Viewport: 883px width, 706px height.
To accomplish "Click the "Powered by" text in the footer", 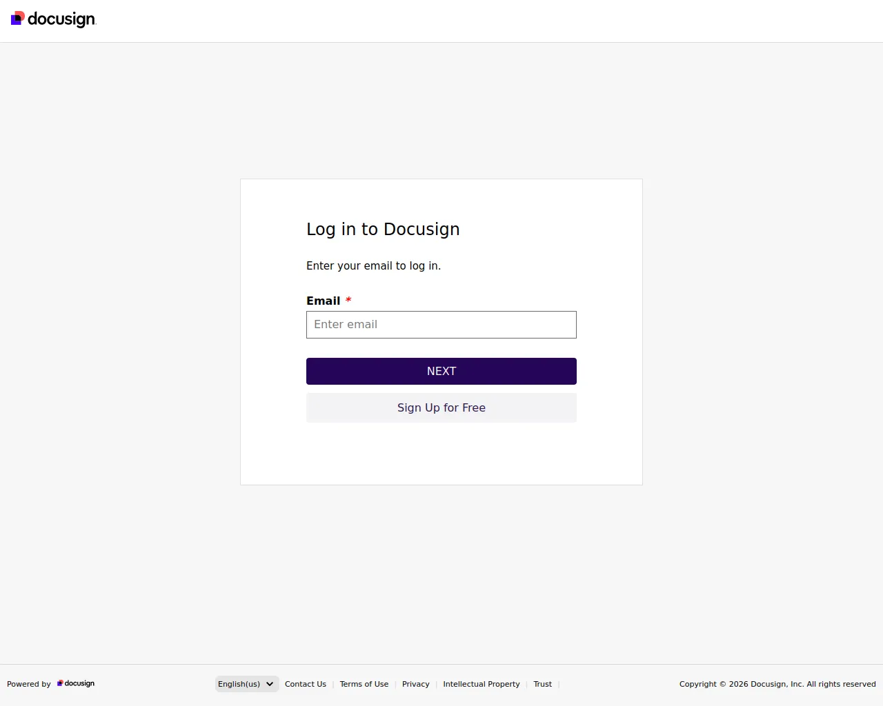I will click(x=29, y=684).
